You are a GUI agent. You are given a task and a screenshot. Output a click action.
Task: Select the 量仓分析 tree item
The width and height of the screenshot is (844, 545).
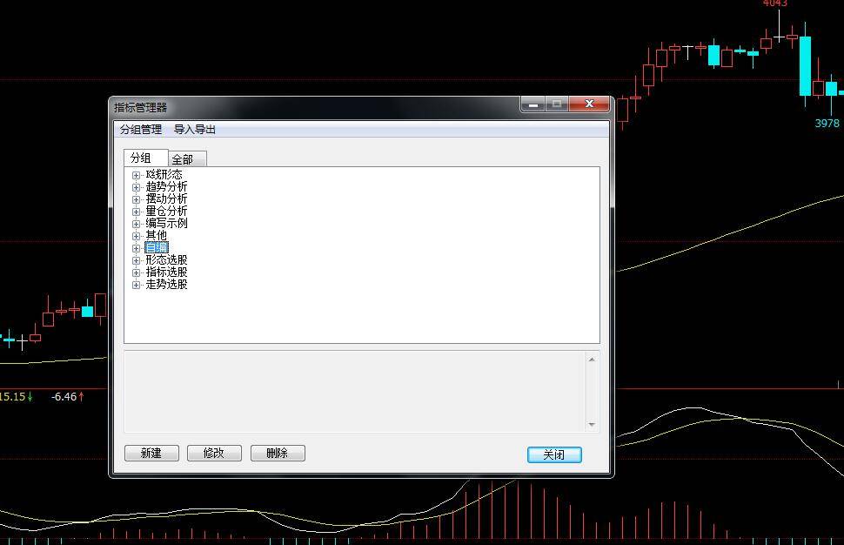pyautogui.click(x=166, y=211)
